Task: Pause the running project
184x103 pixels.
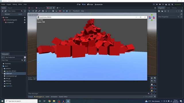Action: click(x=157, y=5)
